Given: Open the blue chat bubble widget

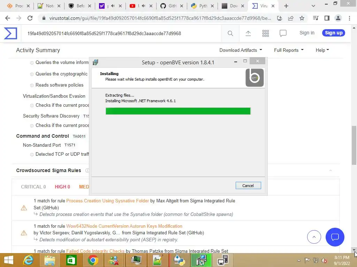Looking at the screenshot, I should tap(335, 237).
